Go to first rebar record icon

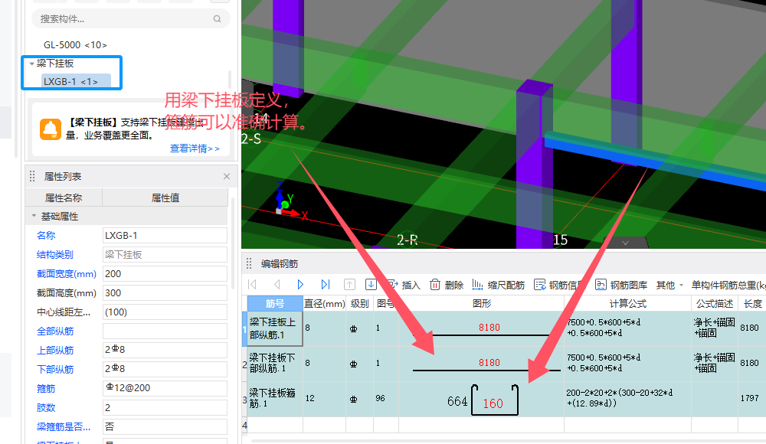pyautogui.click(x=253, y=284)
